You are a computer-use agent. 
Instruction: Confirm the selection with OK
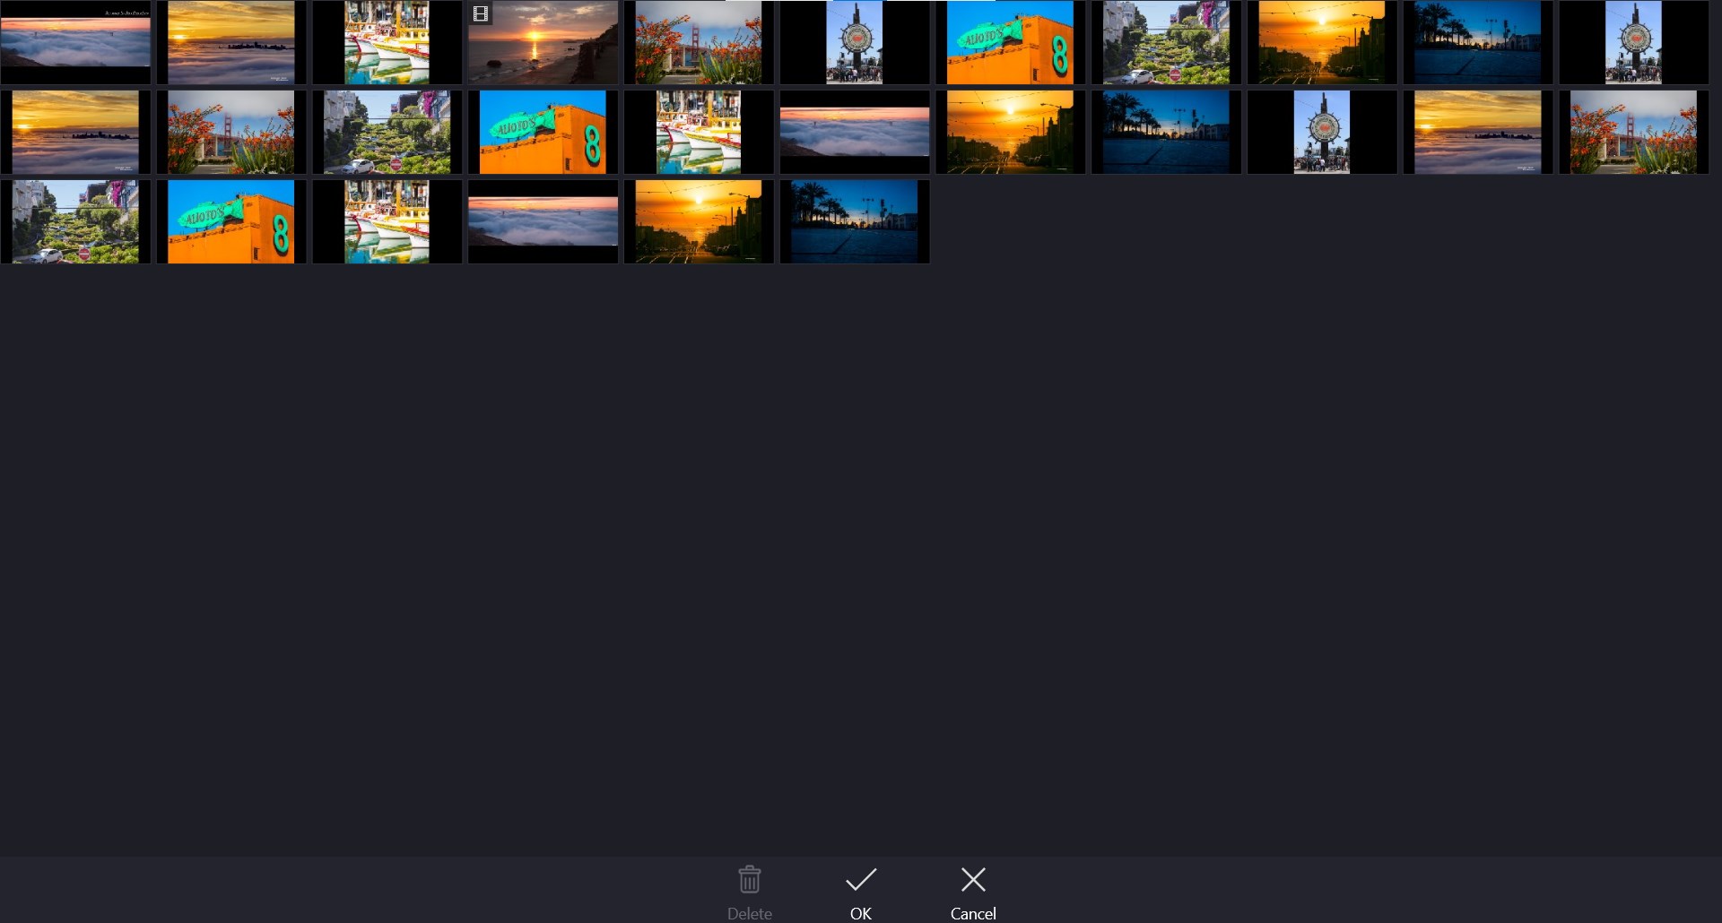point(859,892)
